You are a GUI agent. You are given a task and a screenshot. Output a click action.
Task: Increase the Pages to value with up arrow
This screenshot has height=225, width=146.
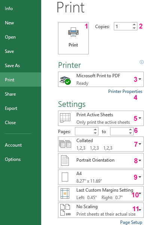pyautogui.click(x=130, y=129)
